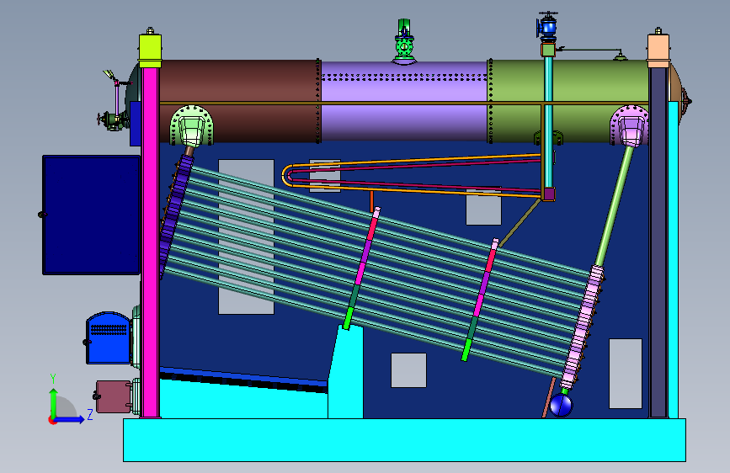Select the small purple block below teal pipe
Viewport: 730px width, 473px height.
click(548, 194)
